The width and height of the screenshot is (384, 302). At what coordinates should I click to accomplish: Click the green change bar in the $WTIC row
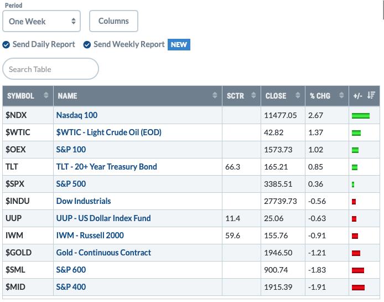coord(356,133)
